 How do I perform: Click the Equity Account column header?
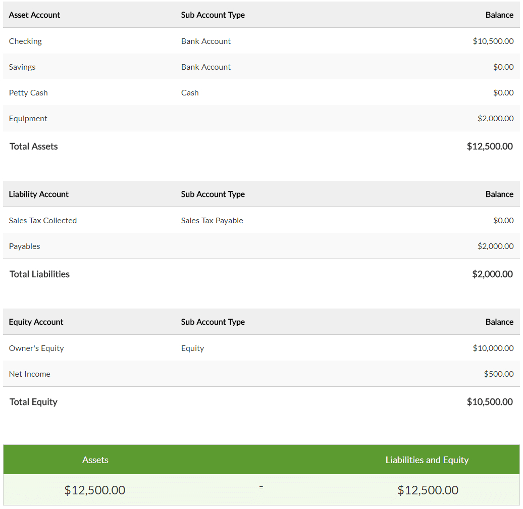tap(36, 322)
